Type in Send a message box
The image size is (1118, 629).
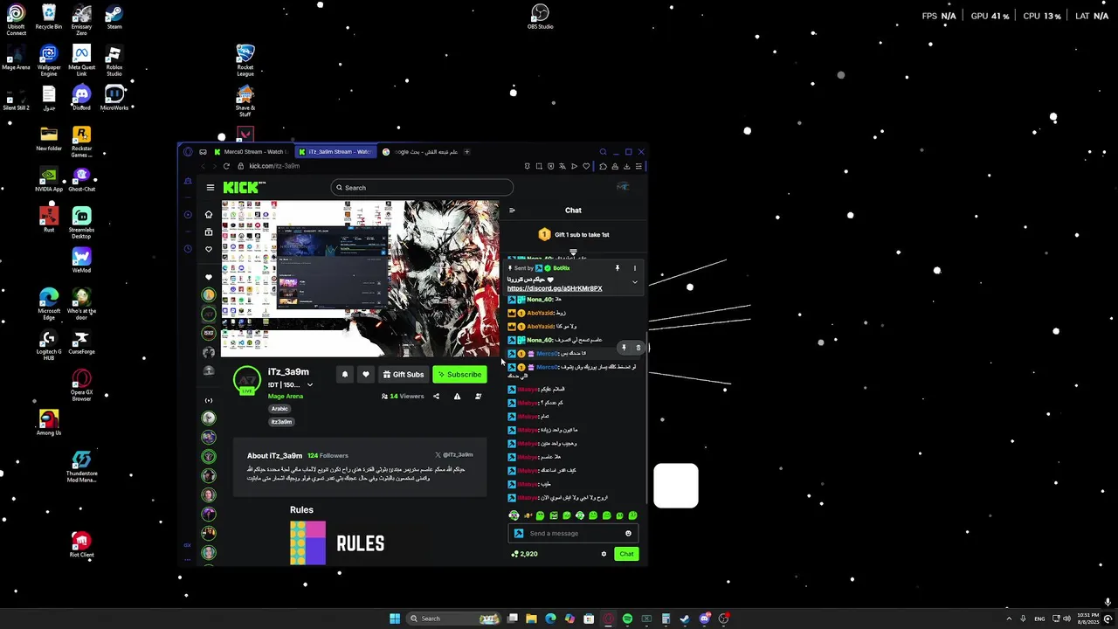573,533
